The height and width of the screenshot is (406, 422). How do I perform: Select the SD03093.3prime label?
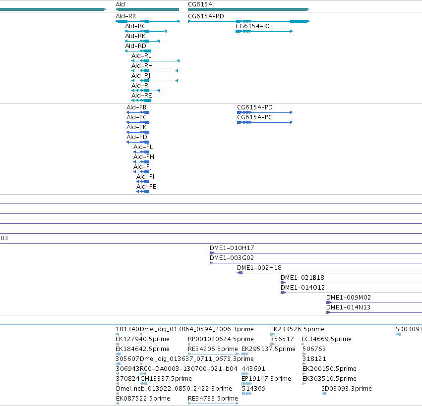(346, 389)
